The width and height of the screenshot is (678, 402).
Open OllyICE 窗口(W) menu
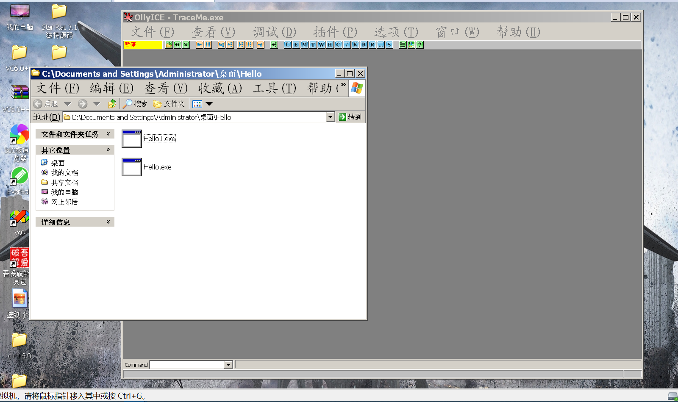pyautogui.click(x=457, y=32)
